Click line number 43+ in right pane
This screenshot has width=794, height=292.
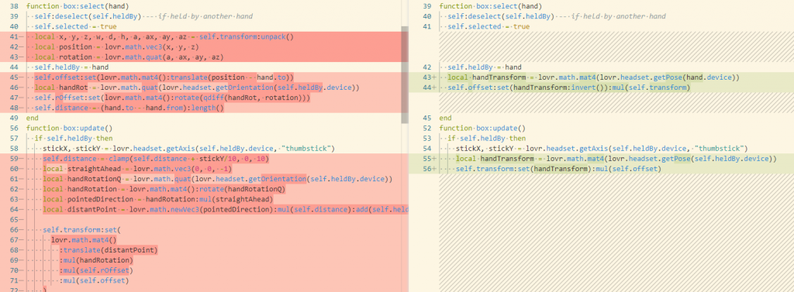click(429, 77)
